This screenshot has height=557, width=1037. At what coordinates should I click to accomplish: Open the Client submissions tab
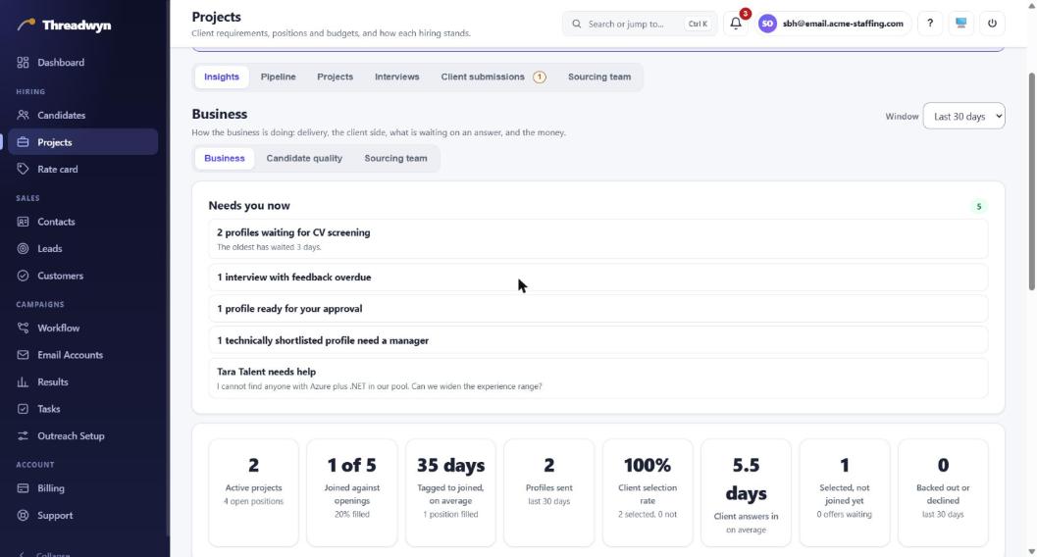493,76
